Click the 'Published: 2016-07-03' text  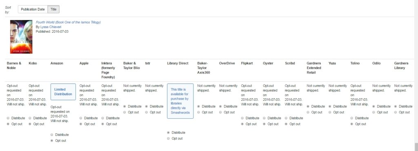(x=52, y=31)
